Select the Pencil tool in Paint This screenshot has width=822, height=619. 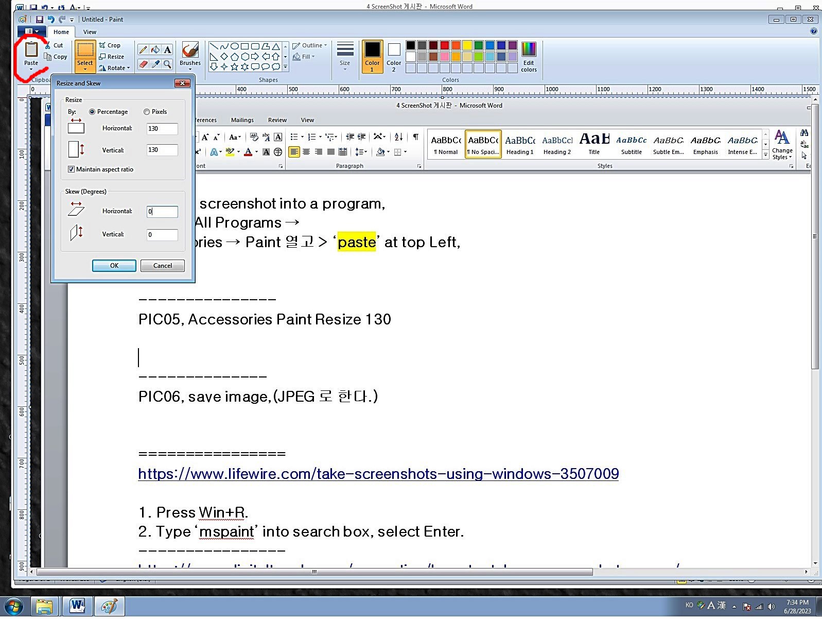pos(143,50)
